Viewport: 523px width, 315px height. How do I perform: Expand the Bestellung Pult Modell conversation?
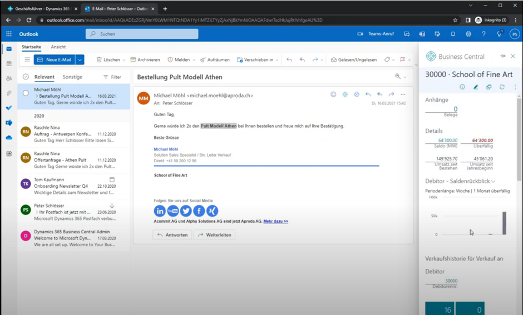pyautogui.click(x=37, y=96)
